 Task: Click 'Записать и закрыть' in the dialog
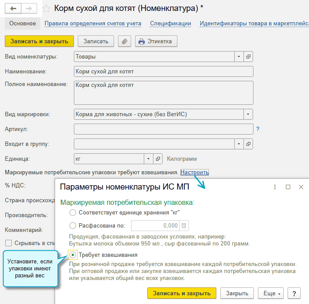coord(181,294)
